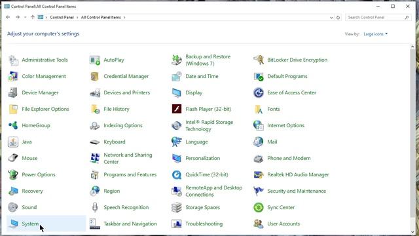Open the User Accounts link
The height and width of the screenshot is (236, 419).
pos(283,224)
